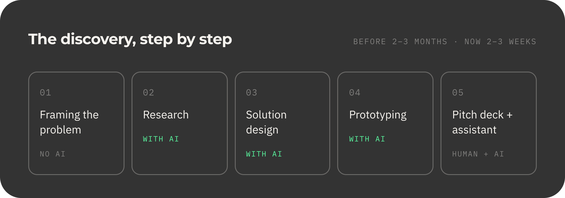Click 'WITH AI' tag under Solution design

tap(264, 154)
